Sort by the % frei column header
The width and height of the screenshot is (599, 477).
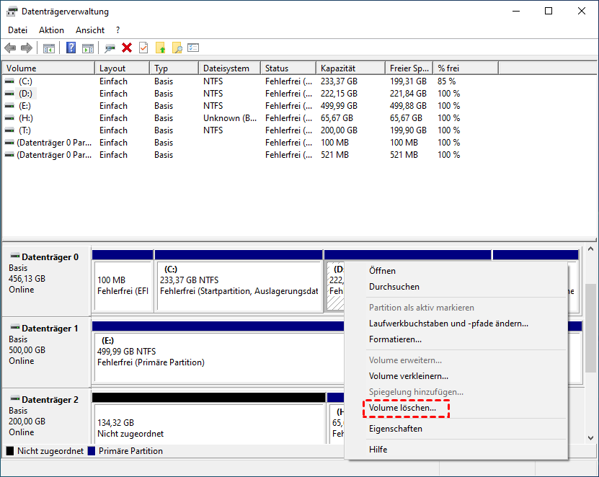coord(466,68)
